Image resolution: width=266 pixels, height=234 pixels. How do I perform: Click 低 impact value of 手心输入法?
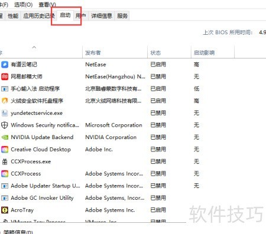pyautogui.click(x=196, y=89)
